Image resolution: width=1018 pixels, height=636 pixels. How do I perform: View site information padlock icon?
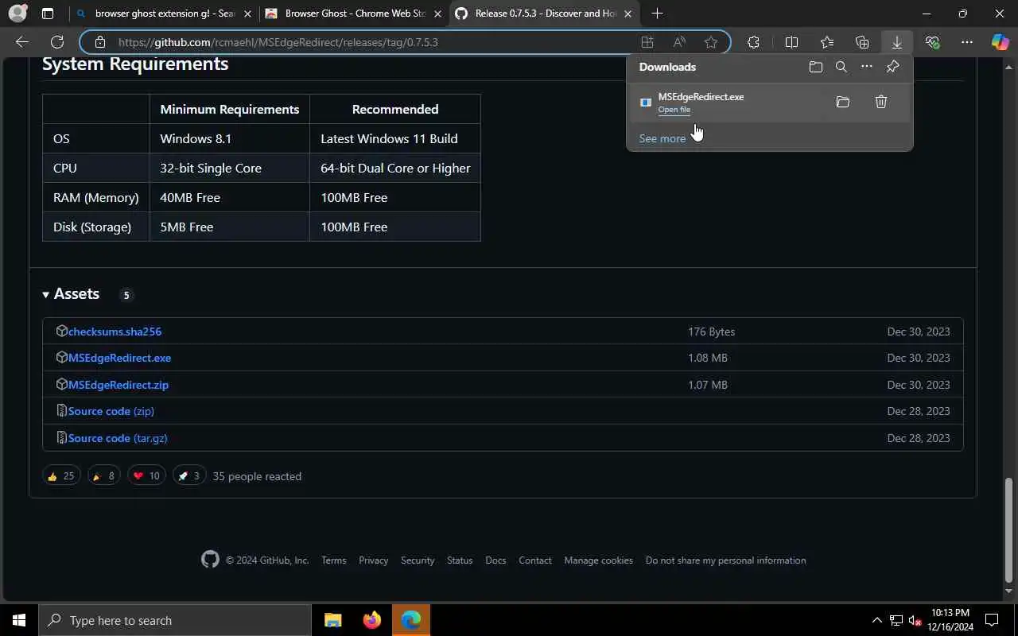(x=99, y=42)
